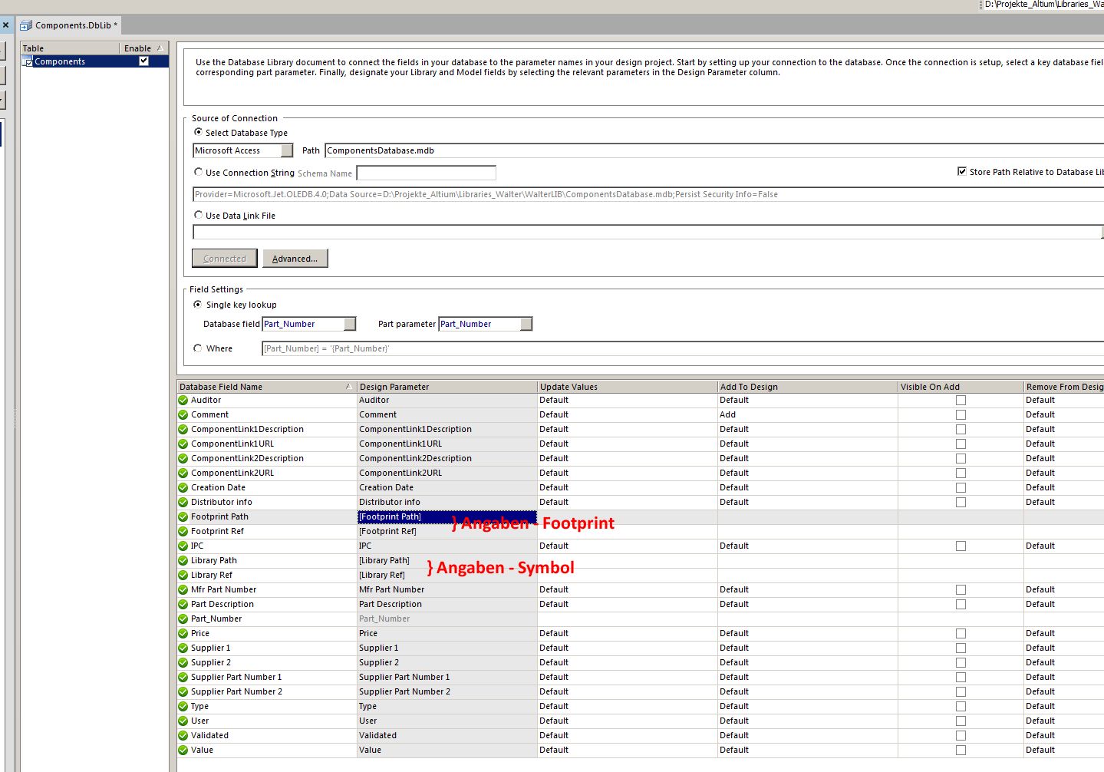This screenshot has width=1104, height=772.
Task: Click the Connected button
Action: click(x=224, y=259)
